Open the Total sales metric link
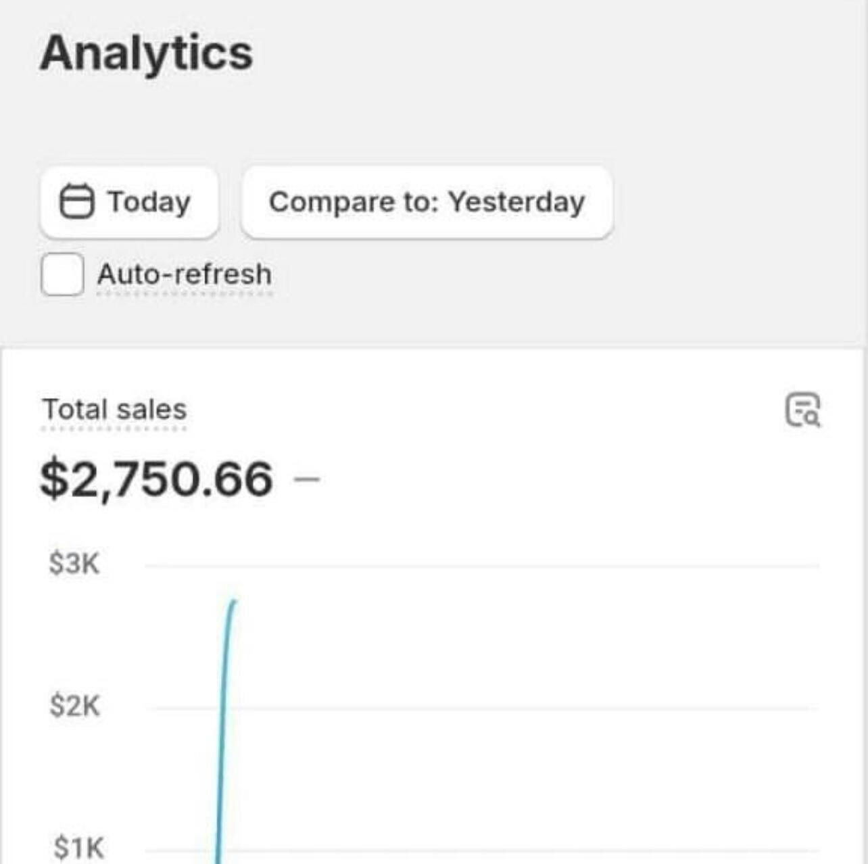Image resolution: width=868 pixels, height=864 pixels. point(114,410)
